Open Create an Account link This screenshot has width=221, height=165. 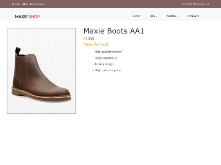pos(35,4)
